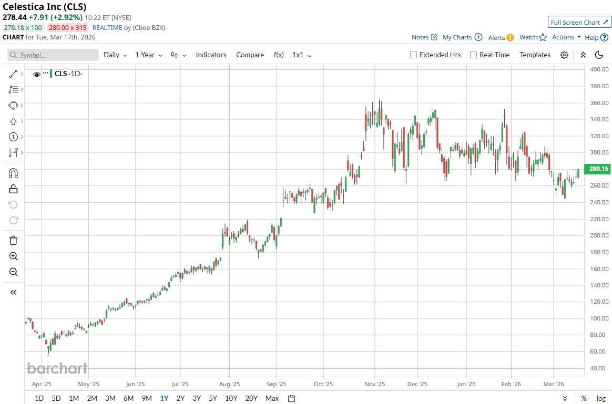This screenshot has height=404, width=612.
Task: Select the measure range tool
Action: pyautogui.click(x=13, y=152)
